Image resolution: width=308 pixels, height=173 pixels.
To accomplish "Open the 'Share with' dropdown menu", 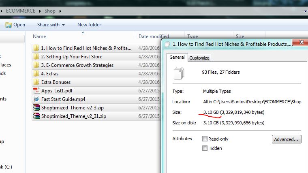I will point(51,25).
